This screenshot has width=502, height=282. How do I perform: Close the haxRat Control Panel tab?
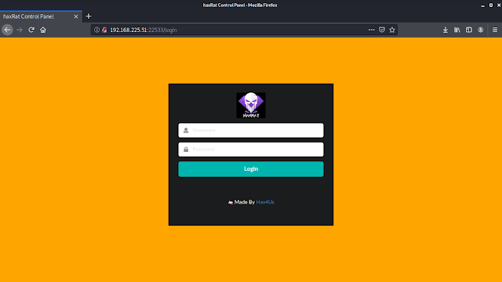click(76, 16)
